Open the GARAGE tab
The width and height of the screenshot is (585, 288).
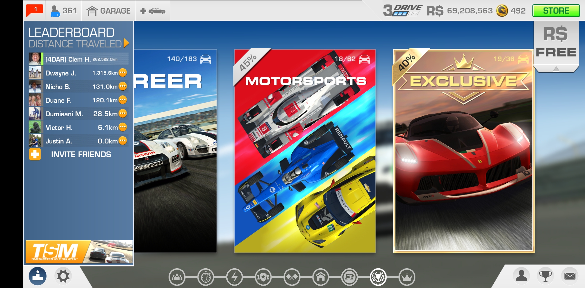(108, 11)
